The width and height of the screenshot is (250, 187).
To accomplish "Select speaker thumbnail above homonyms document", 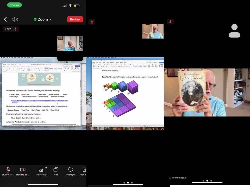I will pos(70,44).
